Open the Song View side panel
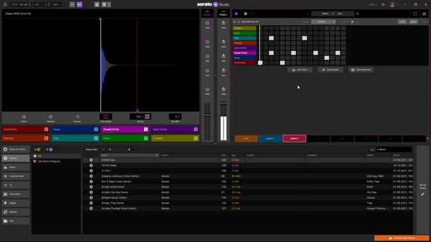The height and width of the screenshot is (242, 431). tap(422, 190)
